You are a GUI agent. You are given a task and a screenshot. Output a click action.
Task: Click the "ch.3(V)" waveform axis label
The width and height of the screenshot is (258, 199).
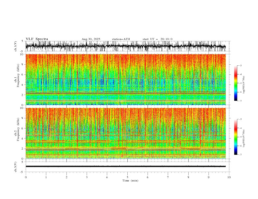tap(16, 167)
